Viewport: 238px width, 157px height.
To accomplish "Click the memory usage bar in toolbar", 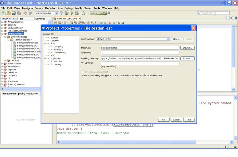I will [x=98, y=13].
